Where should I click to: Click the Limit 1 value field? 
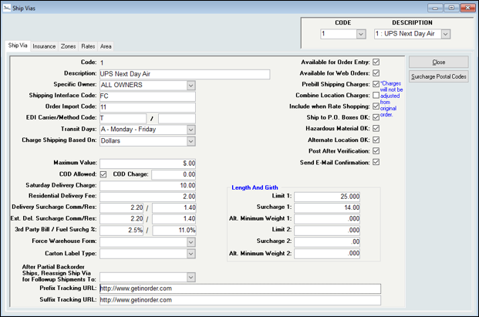pyautogui.click(x=328, y=197)
